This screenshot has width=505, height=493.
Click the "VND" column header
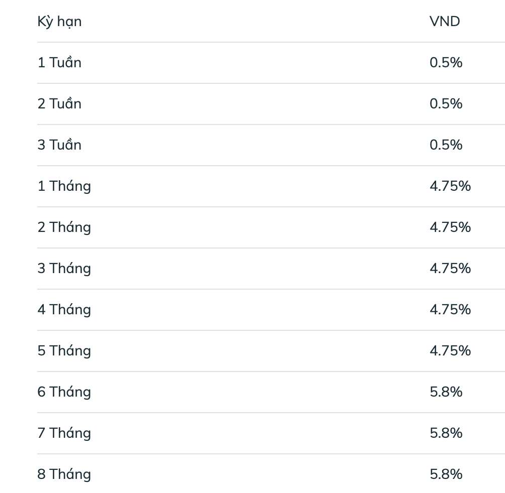pyautogui.click(x=445, y=22)
